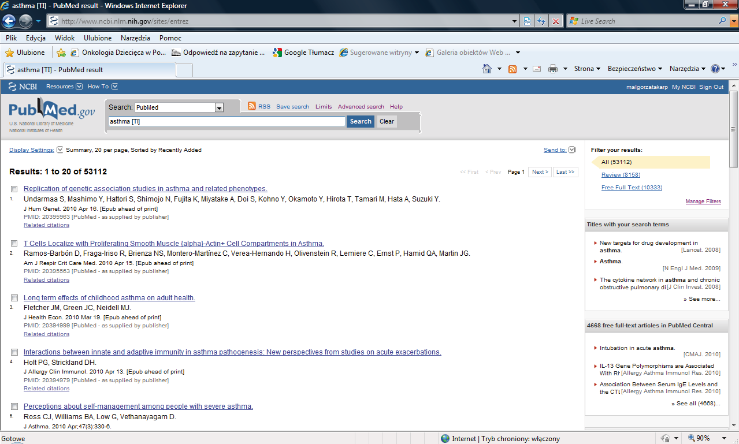Click the empty new tab button
The image size is (739, 444).
coord(184,70)
